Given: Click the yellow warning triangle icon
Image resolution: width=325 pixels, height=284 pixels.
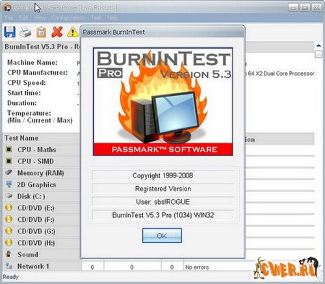Looking at the screenshot, I should point(73,32).
